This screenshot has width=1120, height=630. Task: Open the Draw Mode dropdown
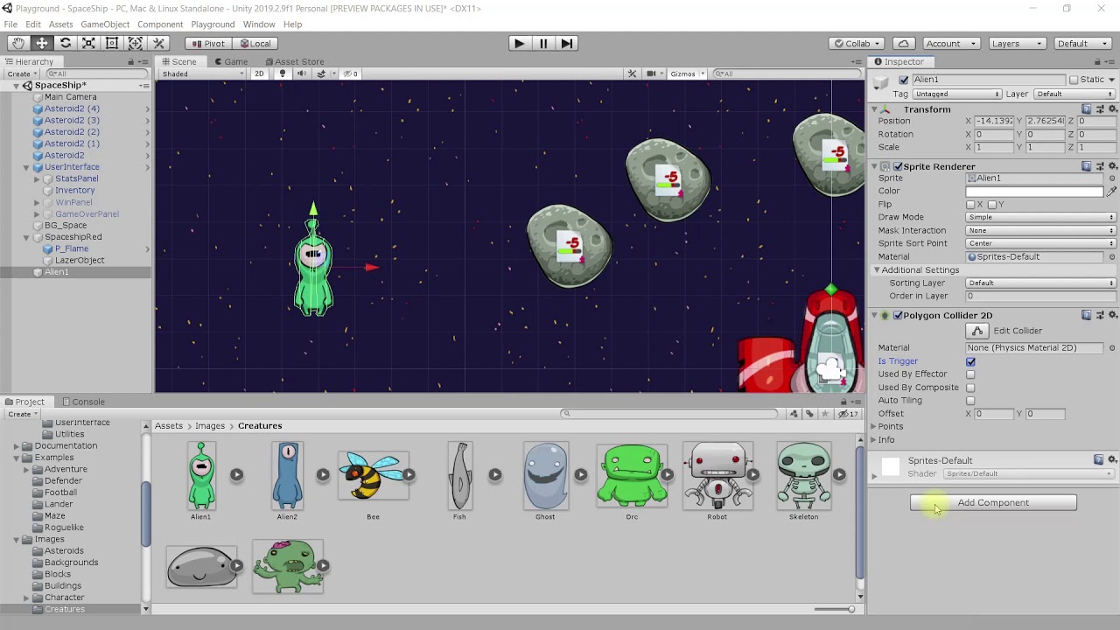1041,217
